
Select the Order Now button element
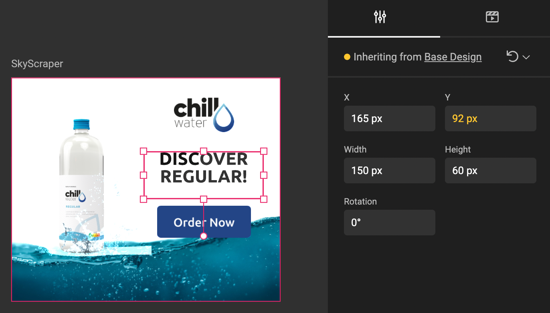pyautogui.click(x=204, y=222)
